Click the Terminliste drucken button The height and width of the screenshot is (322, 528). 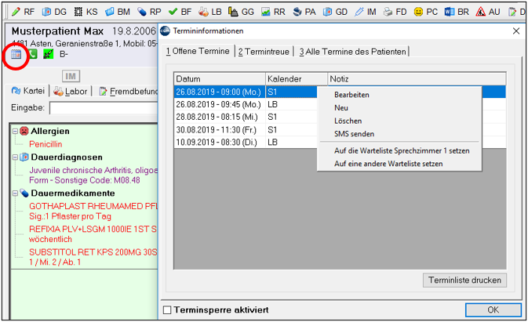tap(464, 280)
